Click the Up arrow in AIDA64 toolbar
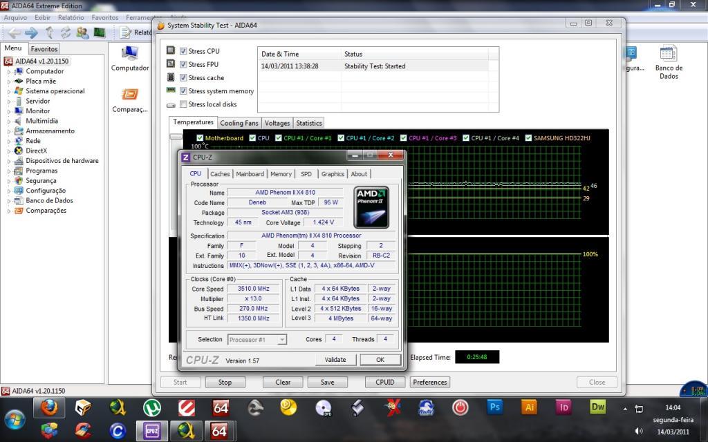708x442 pixels. click(49, 32)
